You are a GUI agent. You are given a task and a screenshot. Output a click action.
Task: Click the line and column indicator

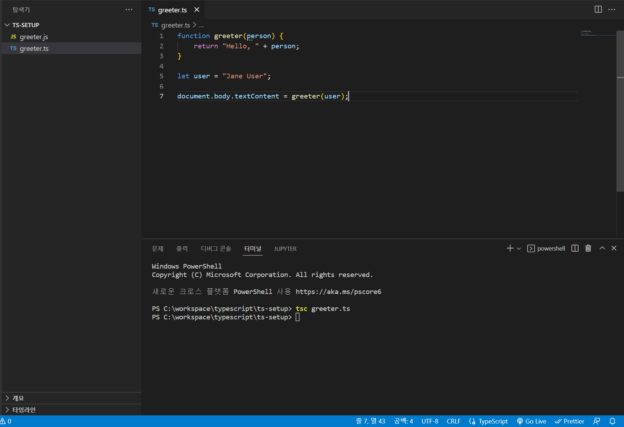pos(370,421)
